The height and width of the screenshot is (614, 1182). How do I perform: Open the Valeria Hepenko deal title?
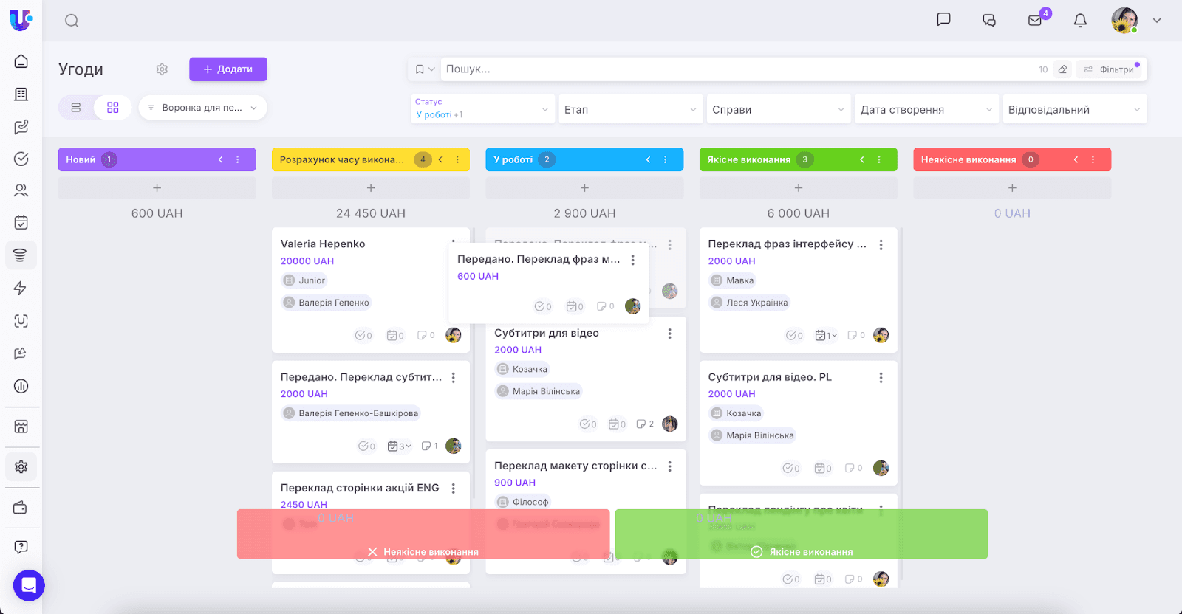[x=323, y=244]
